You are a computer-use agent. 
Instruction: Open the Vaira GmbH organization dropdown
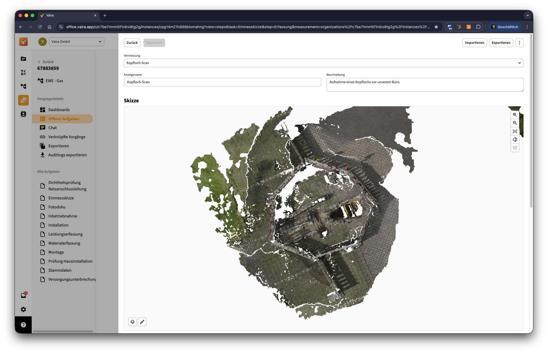pyautogui.click(x=77, y=42)
